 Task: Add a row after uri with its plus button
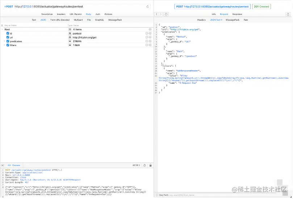[x=150, y=37]
